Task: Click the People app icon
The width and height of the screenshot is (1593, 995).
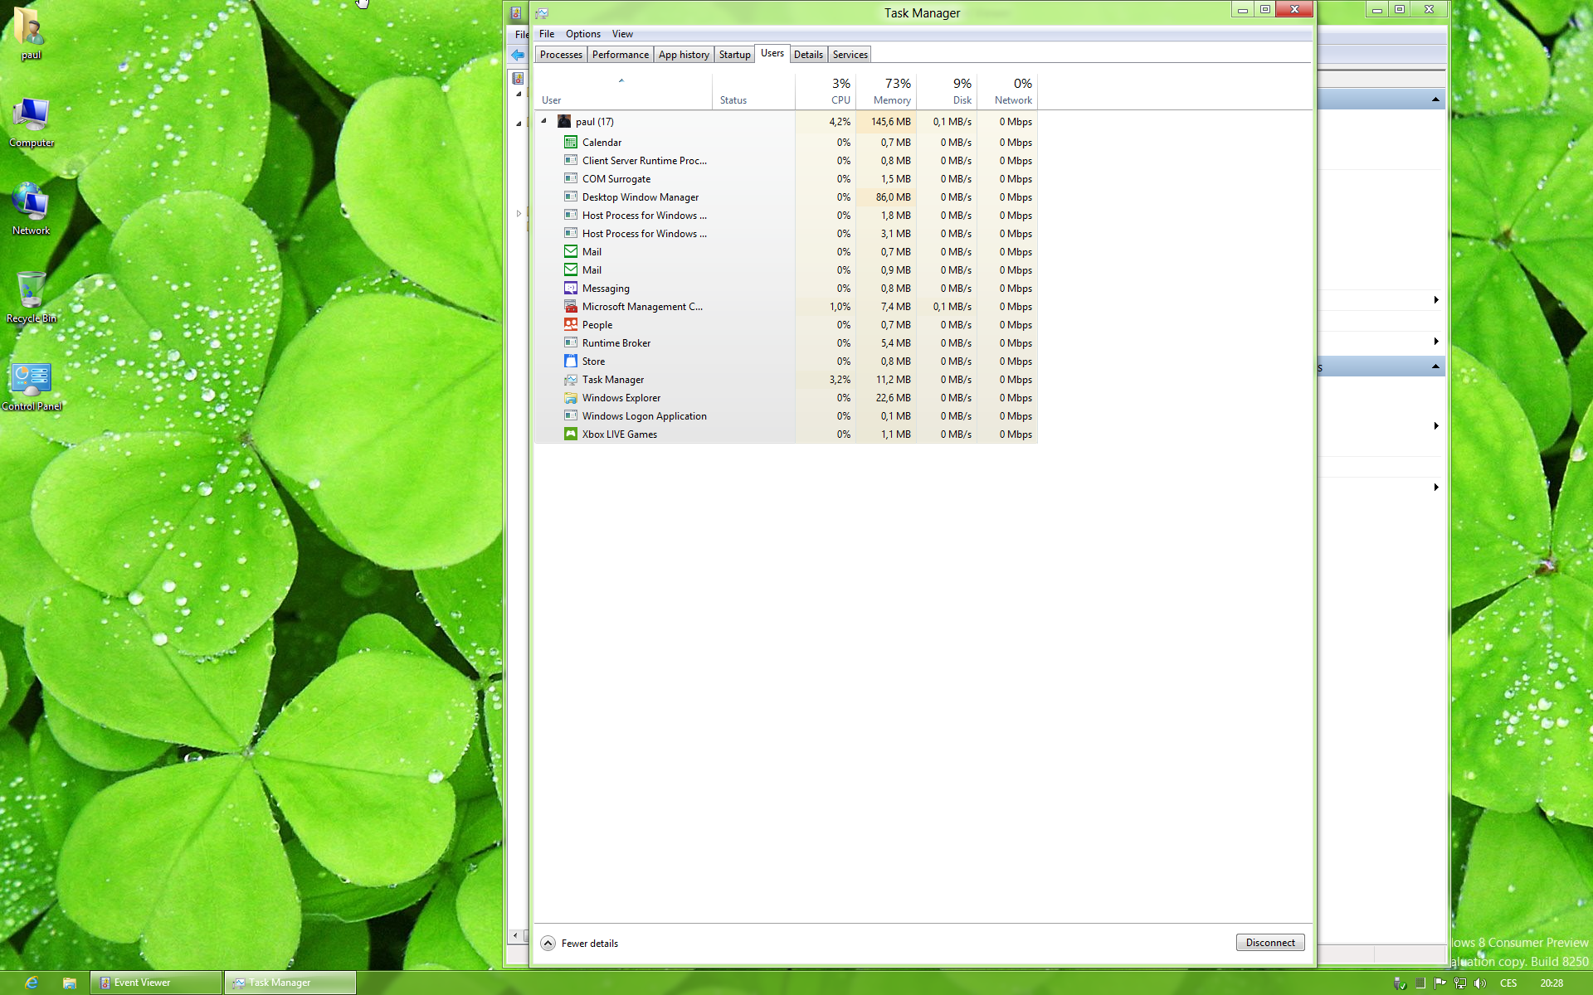Action: [x=571, y=325]
